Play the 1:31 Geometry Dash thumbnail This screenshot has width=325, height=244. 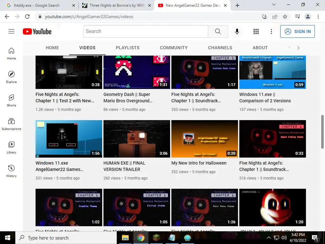click(x=137, y=72)
